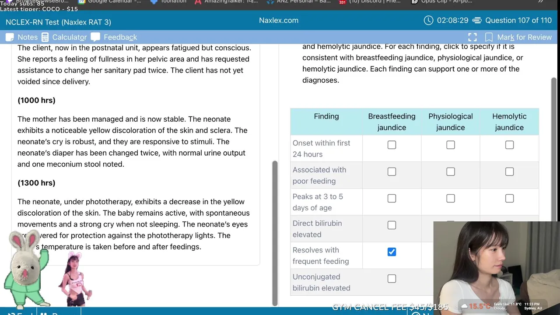560x315 pixels.
Task: Toggle fullscreen mode icon
Action: coord(472,37)
